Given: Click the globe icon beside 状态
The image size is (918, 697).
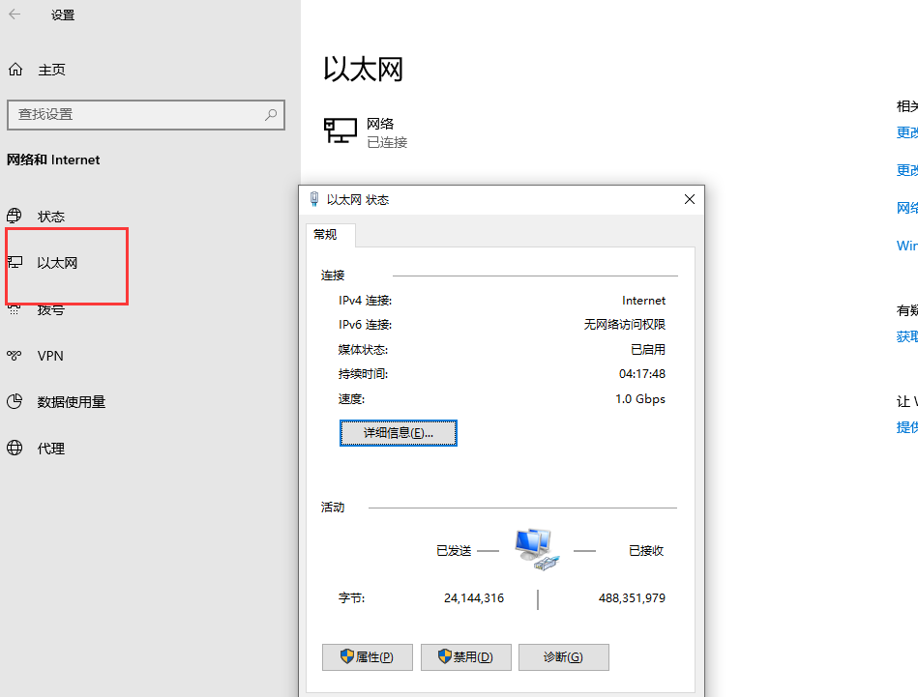Looking at the screenshot, I should coord(15,216).
